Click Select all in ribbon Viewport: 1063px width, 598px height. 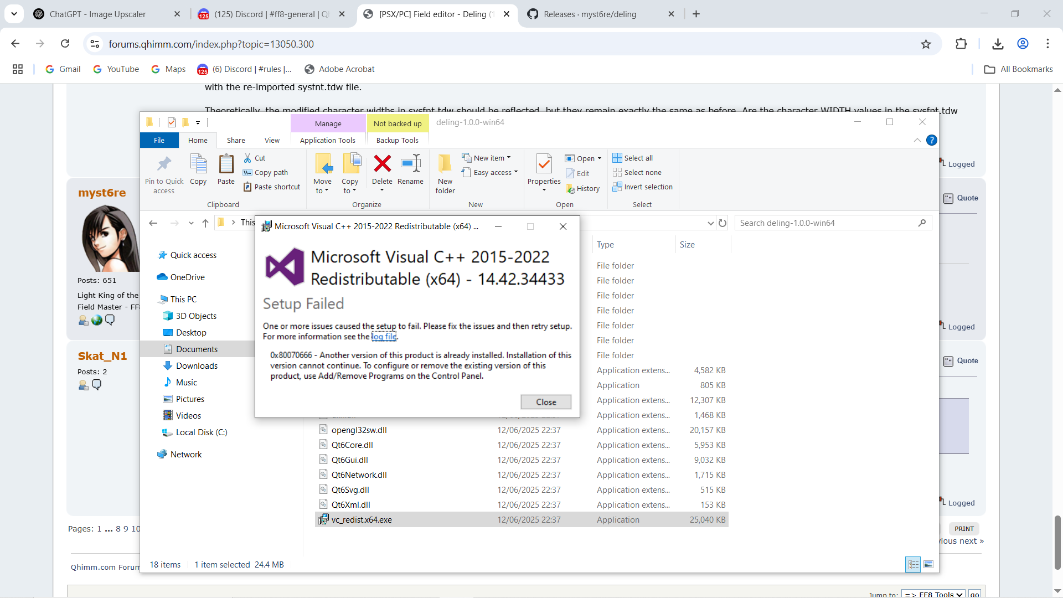coord(633,158)
